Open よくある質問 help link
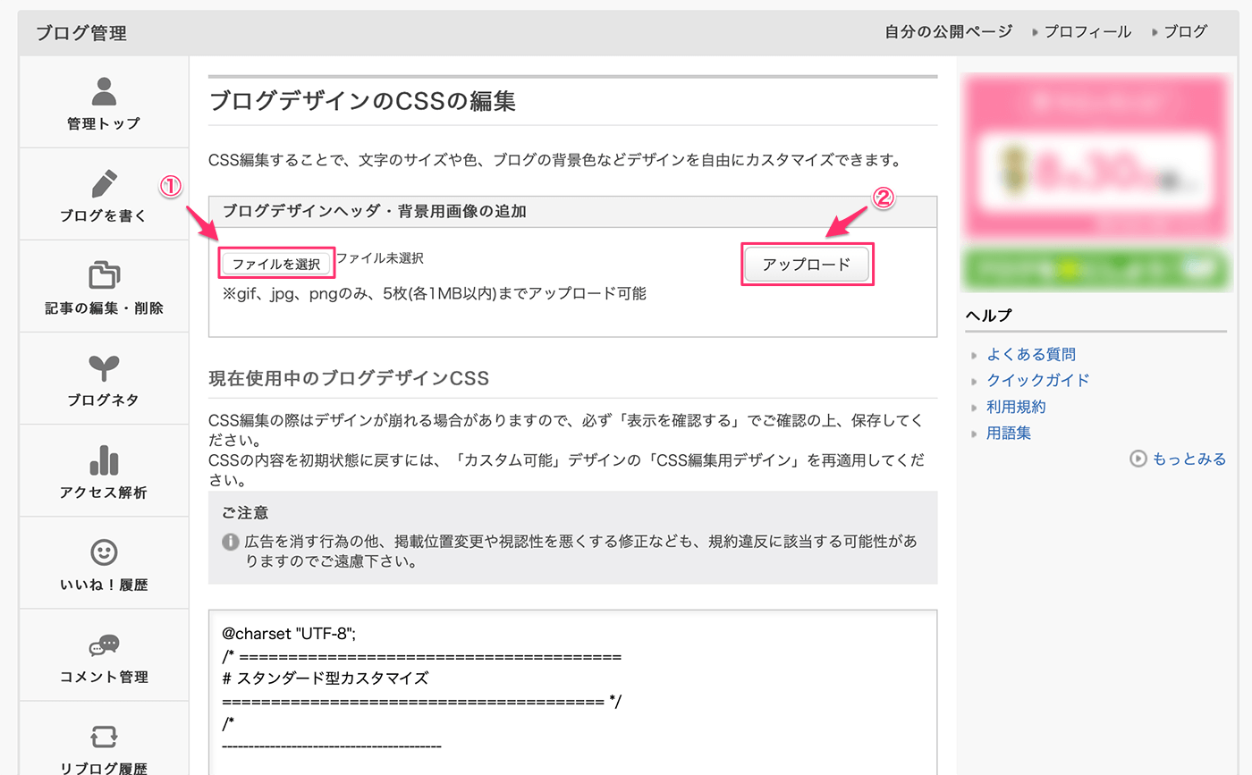Screen dimensions: 1252x775 [1031, 354]
